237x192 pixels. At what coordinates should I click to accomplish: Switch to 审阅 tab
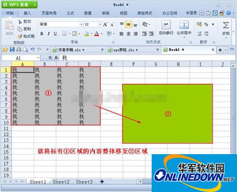(x=106, y=13)
